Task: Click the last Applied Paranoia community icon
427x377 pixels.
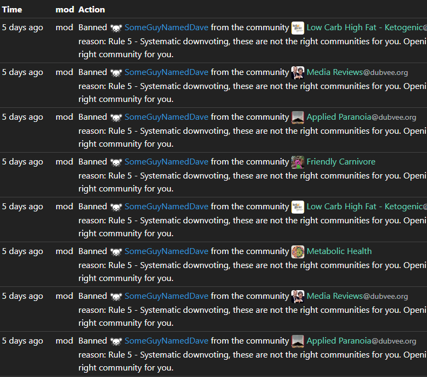Action: [x=298, y=341]
